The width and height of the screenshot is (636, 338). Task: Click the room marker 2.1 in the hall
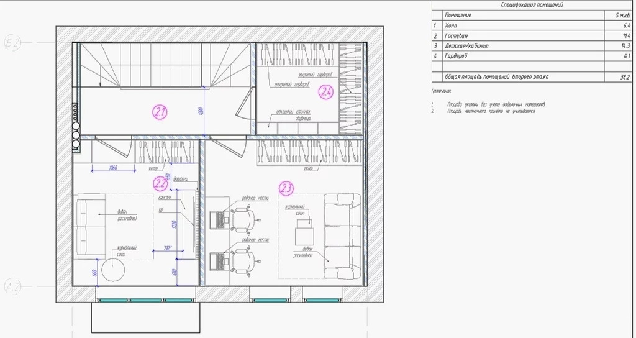coord(160,112)
